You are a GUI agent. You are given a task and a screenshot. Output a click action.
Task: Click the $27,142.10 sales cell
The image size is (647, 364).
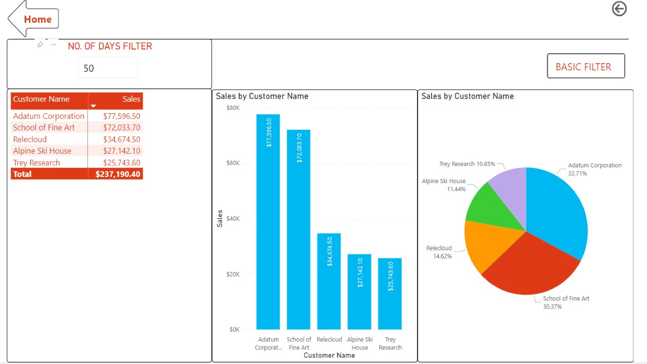pyautogui.click(x=122, y=151)
